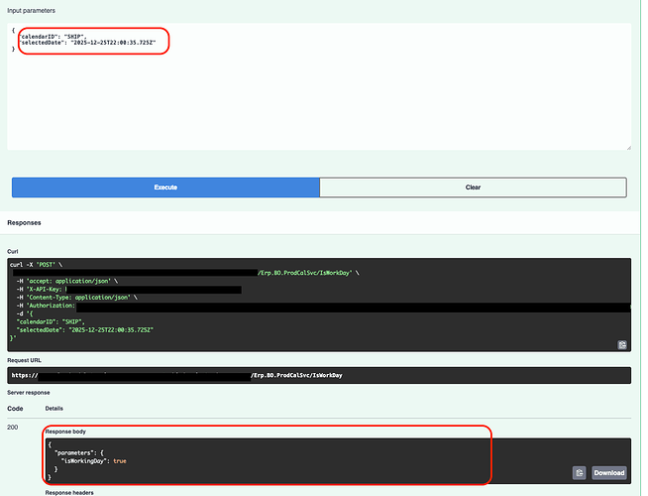Click the 'Content-Type: application/json' header line
The width and height of the screenshot is (648, 496).
tap(77, 298)
